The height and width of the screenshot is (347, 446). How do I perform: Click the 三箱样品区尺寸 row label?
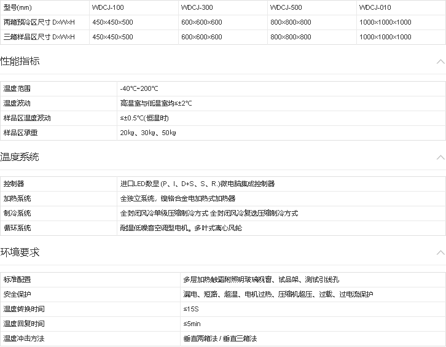coord(39,37)
